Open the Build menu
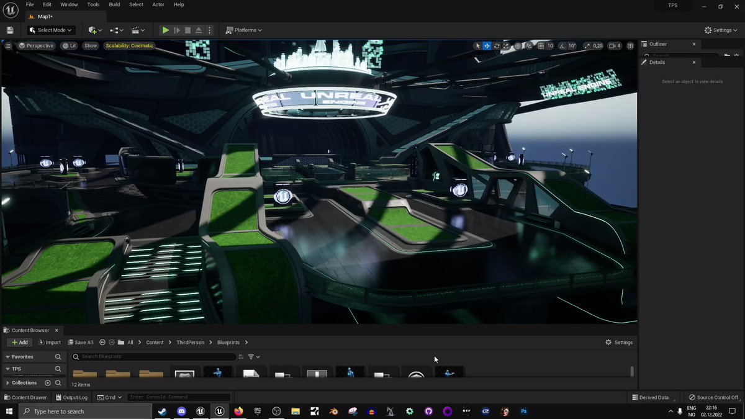Image resolution: width=745 pixels, height=419 pixels. 114,4
